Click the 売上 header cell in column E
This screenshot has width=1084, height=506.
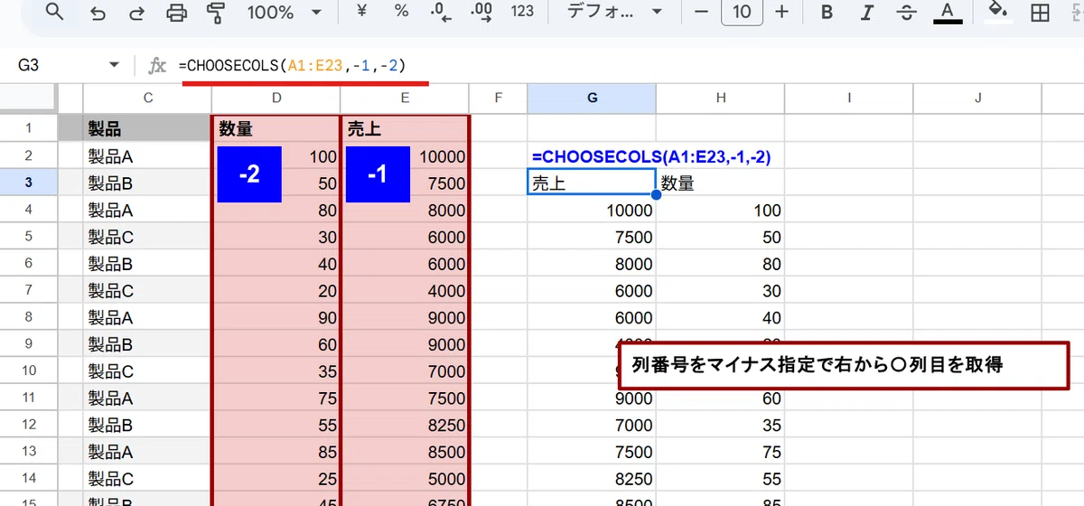click(405, 128)
